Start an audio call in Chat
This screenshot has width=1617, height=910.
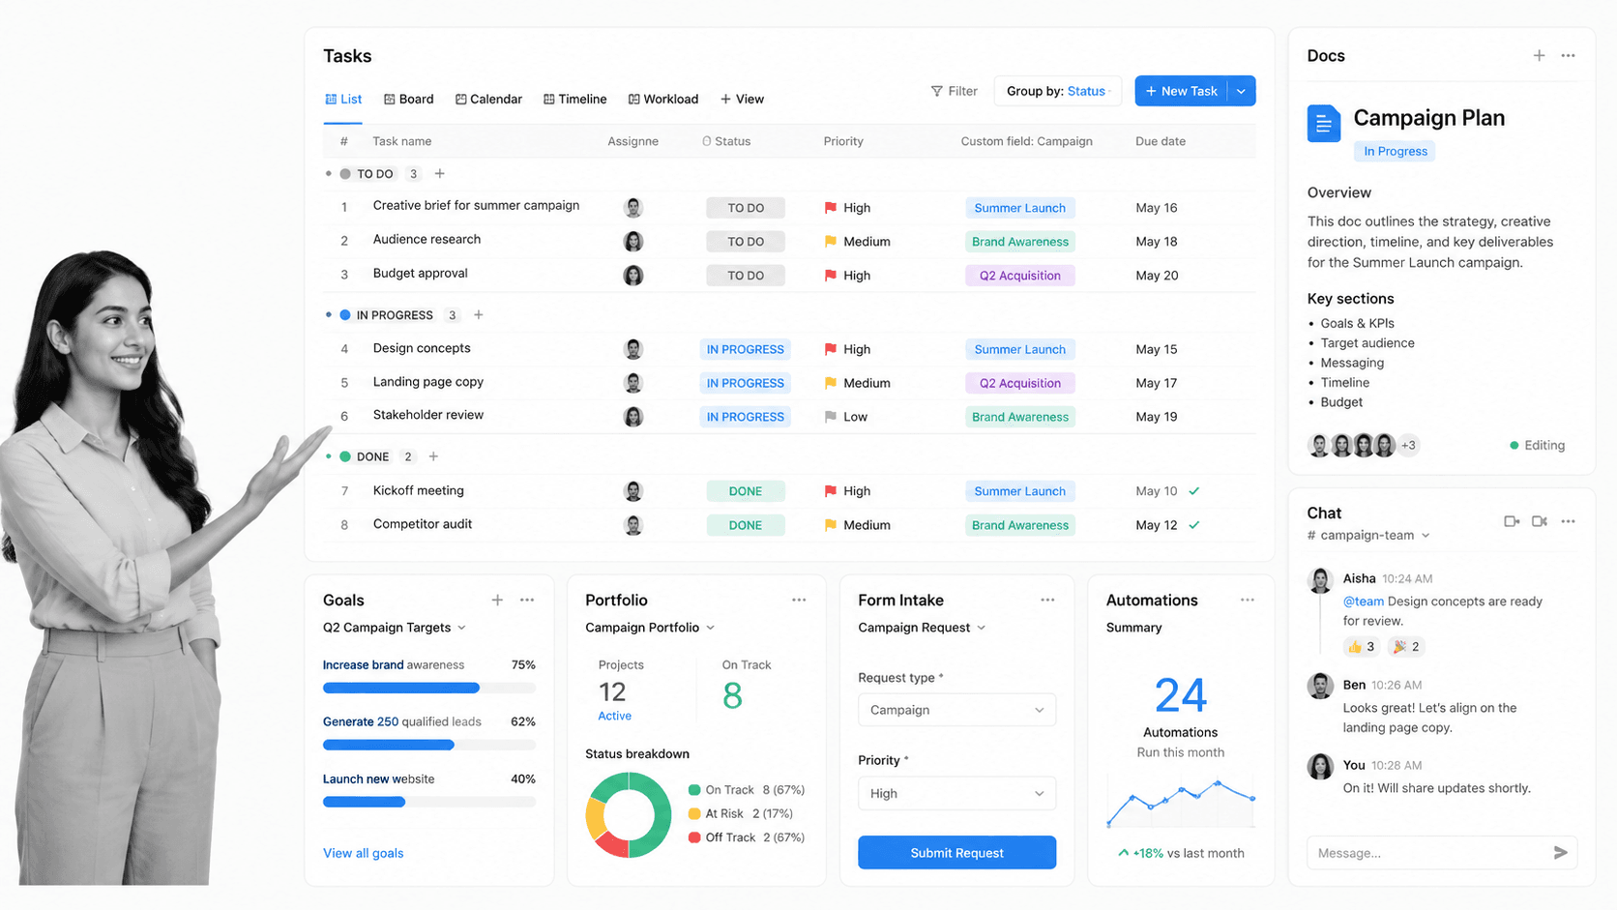click(1512, 521)
